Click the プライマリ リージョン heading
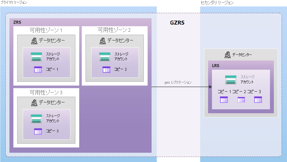287x162 pixels. [13, 2]
